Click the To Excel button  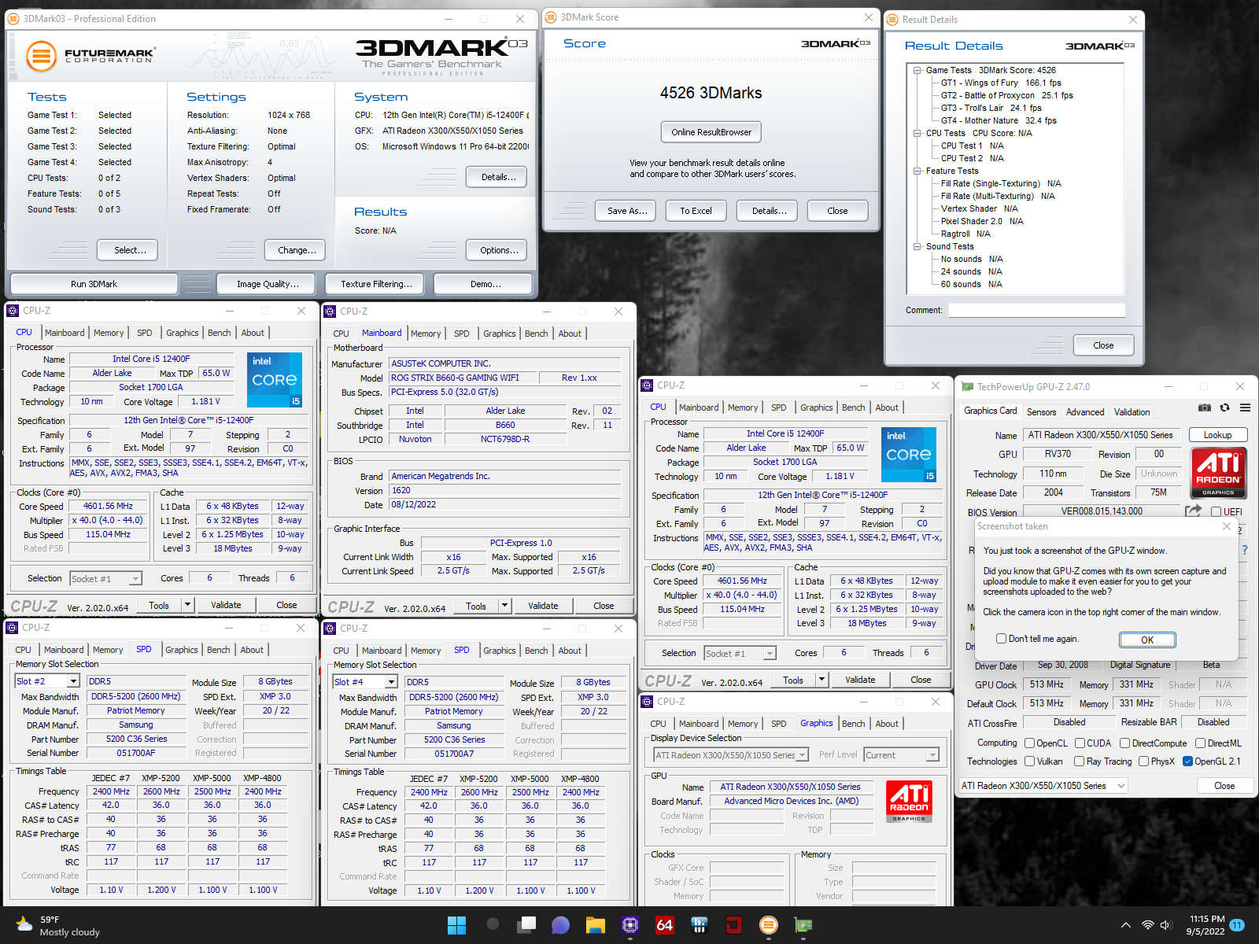click(x=696, y=211)
